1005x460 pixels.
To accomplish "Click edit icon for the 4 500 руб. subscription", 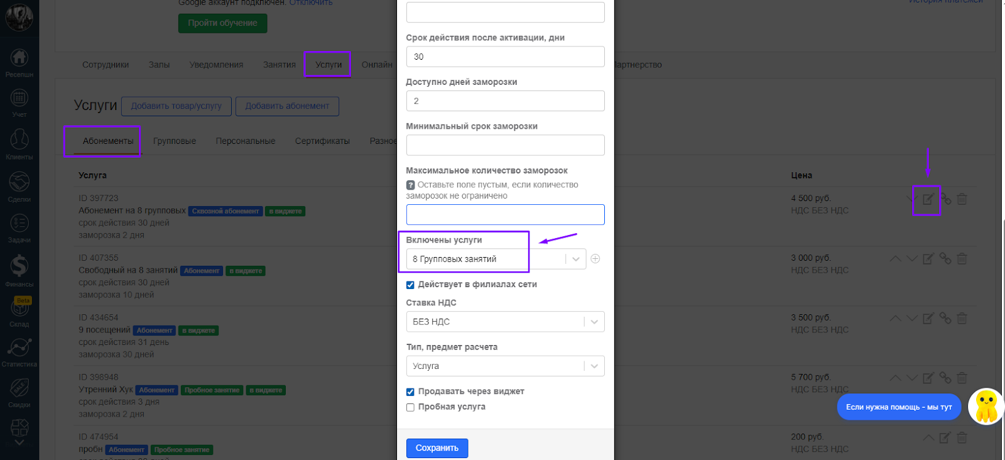I will coord(928,200).
